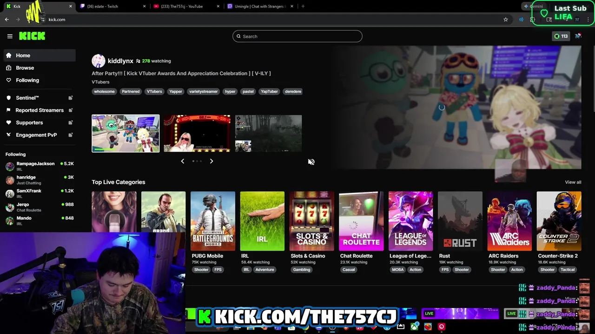This screenshot has width=595, height=334.
Task: Click the Kick logo
Action: pos(32,36)
